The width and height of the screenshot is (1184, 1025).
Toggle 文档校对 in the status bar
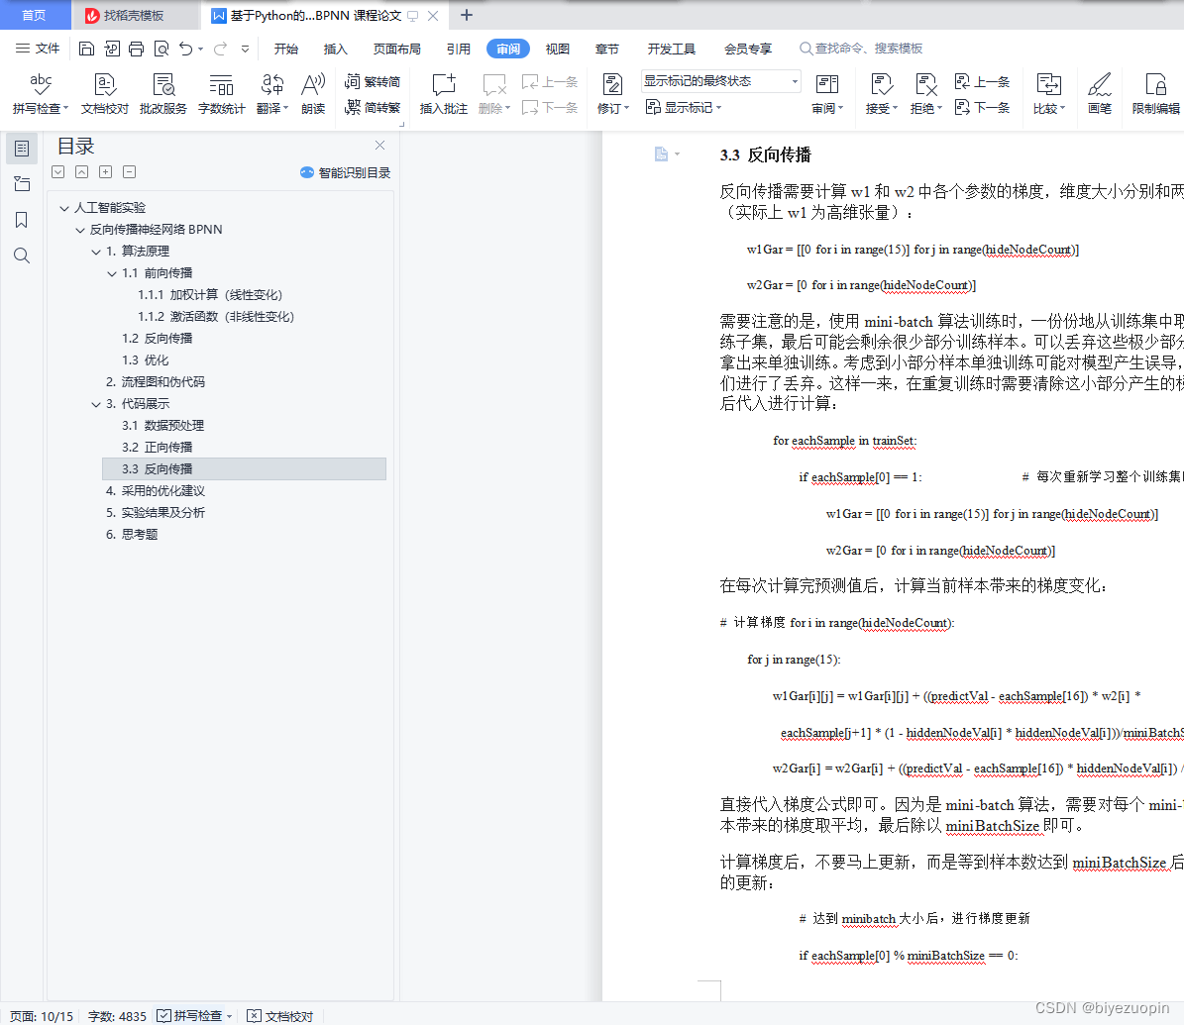point(278,1016)
